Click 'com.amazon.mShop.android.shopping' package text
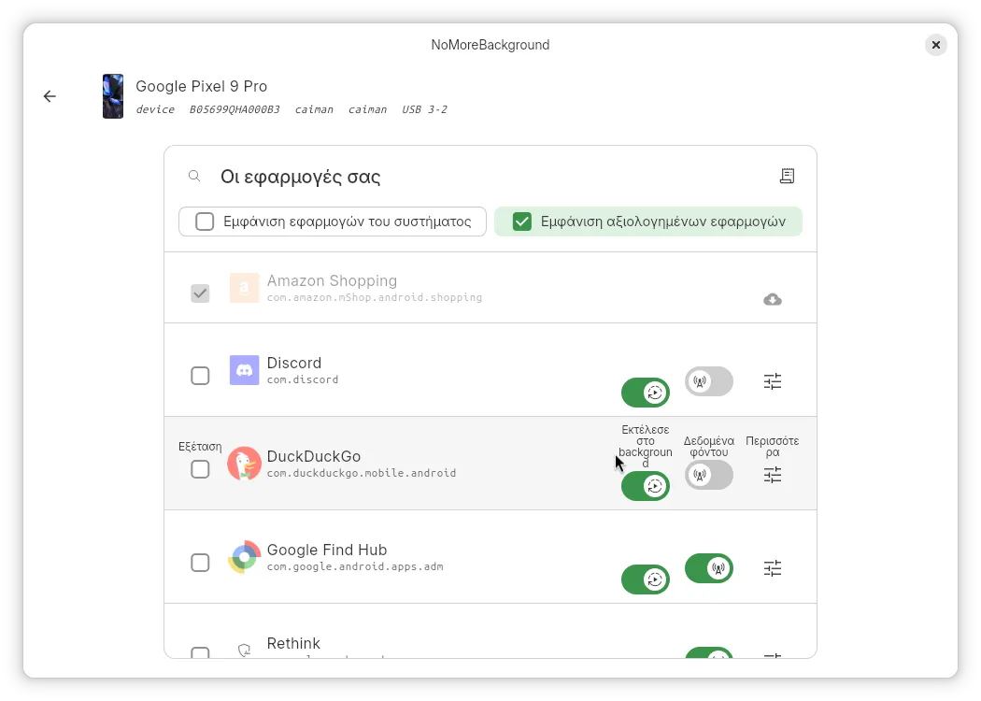This screenshot has height=701, width=981. point(375,297)
